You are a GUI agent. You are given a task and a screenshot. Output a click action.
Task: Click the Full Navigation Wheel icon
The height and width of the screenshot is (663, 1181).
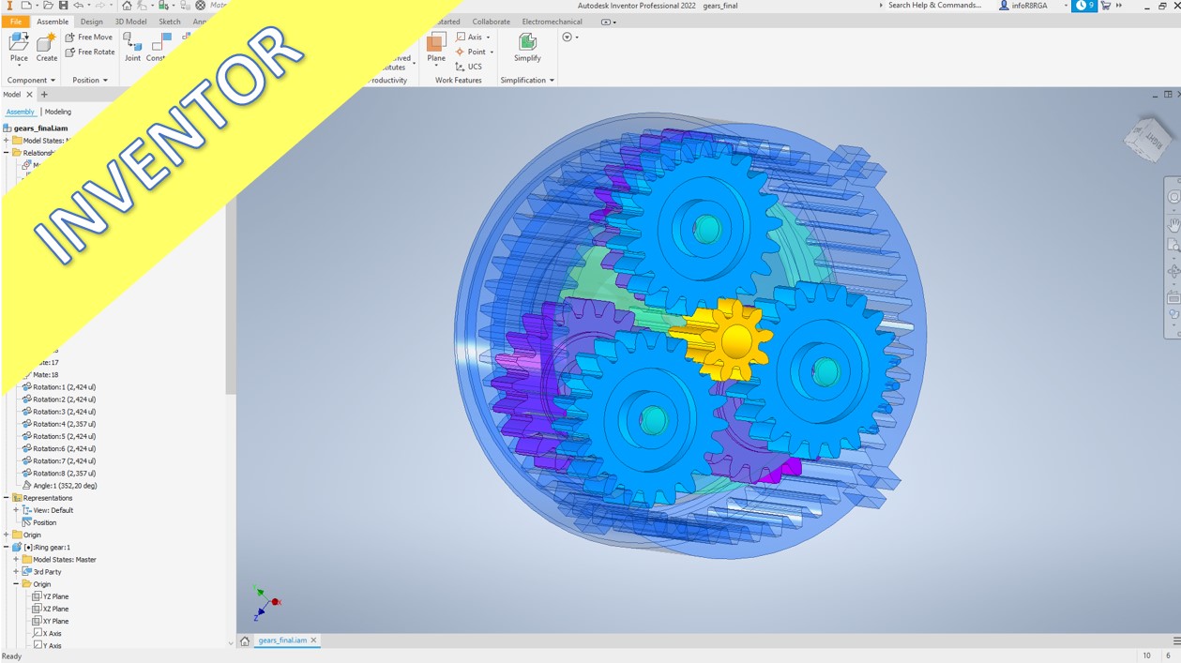(1173, 198)
